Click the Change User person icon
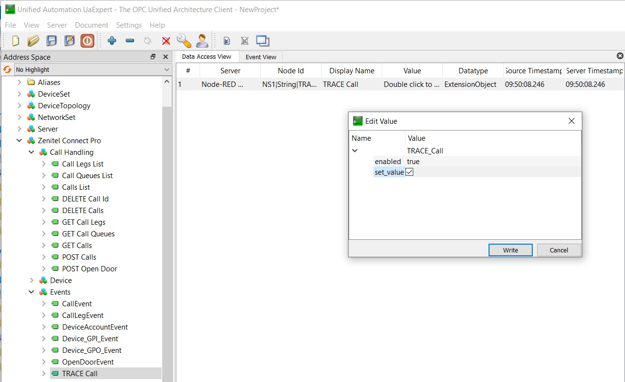Screen dimensions: 625x382 pyautogui.click(x=202, y=41)
